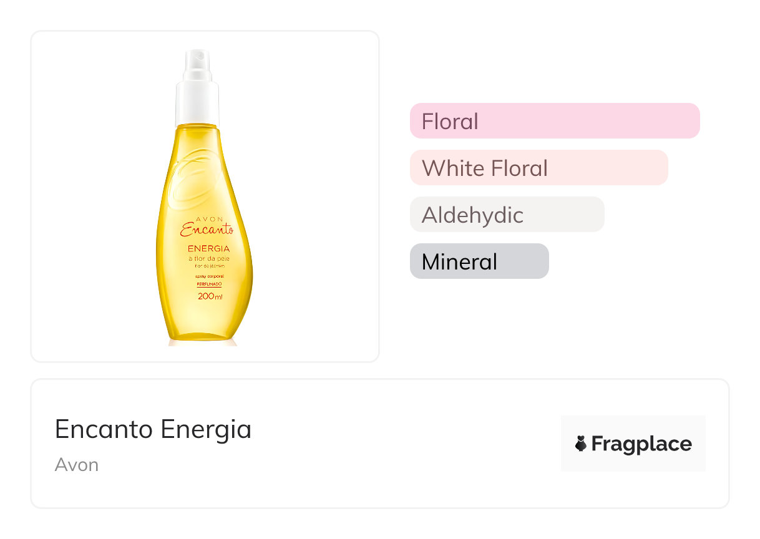Click the red ENERGIA text on the bottle

204,250
